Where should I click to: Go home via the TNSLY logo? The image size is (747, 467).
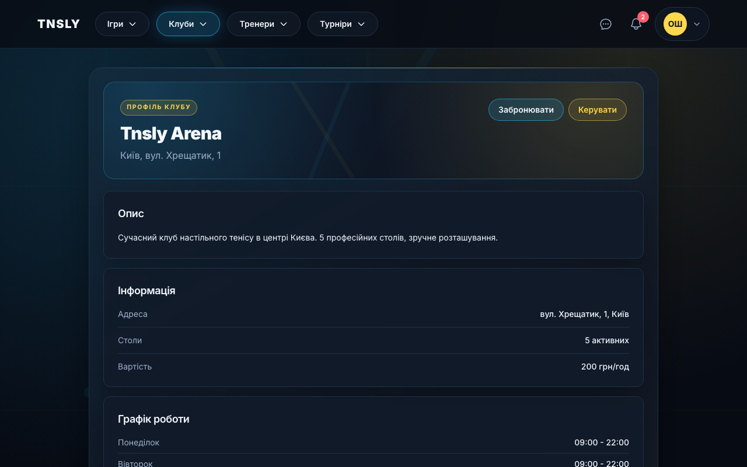(58, 24)
